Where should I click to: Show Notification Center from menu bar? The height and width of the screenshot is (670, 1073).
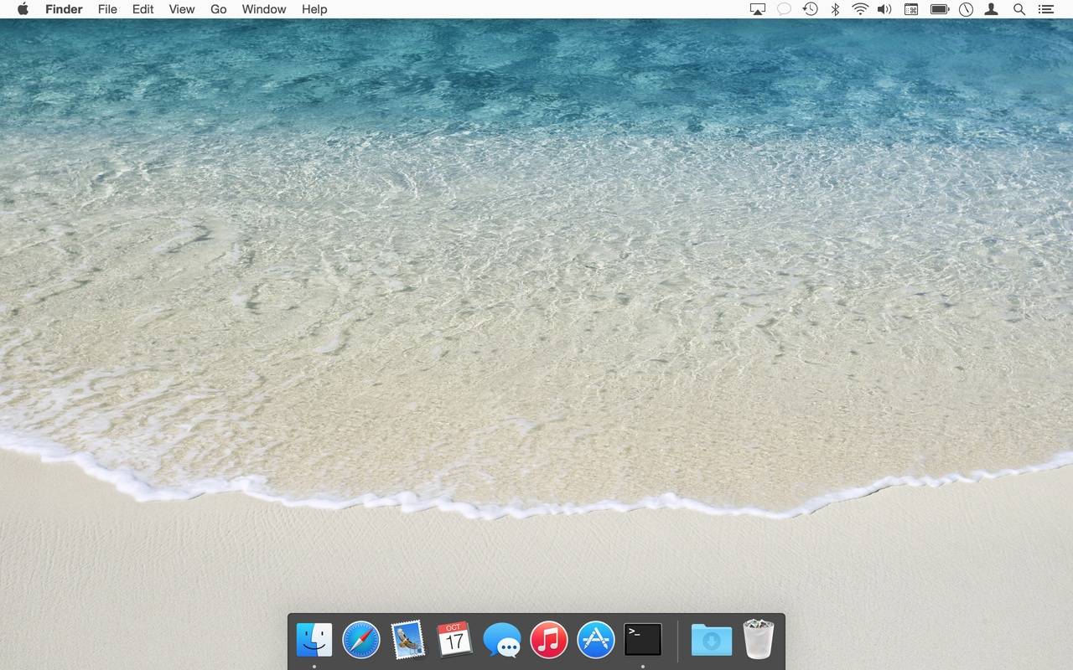tap(1045, 9)
